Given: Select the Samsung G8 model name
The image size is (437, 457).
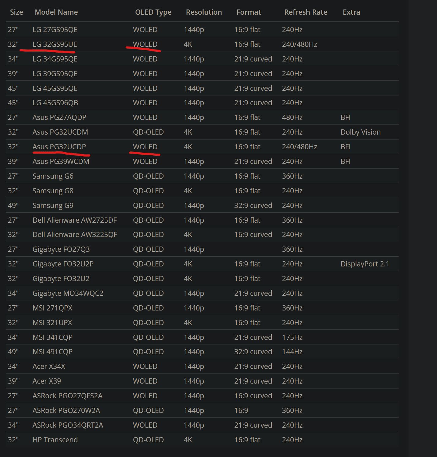Looking at the screenshot, I should point(53,191).
